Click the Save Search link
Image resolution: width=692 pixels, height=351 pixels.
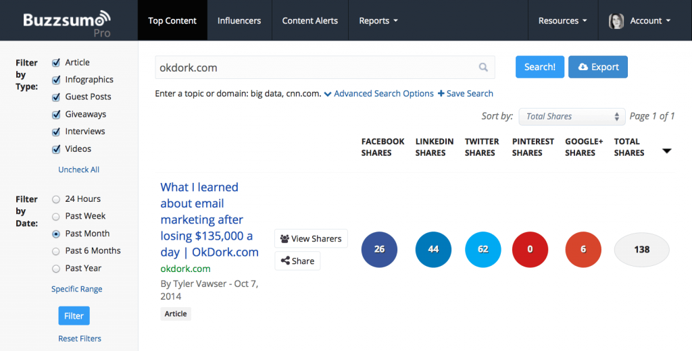pos(466,93)
